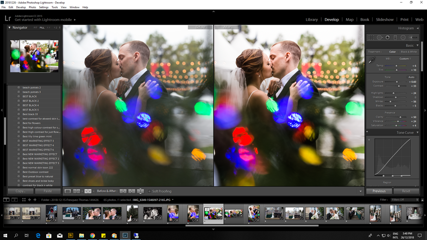The image size is (427, 240).
Task: Select the Red Eye Correction tool
Action: [x=388, y=38]
